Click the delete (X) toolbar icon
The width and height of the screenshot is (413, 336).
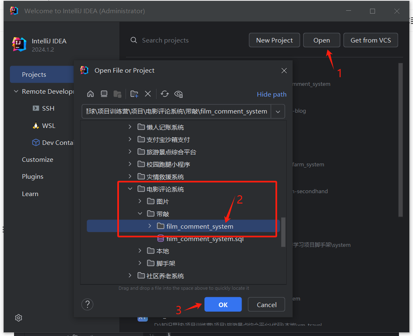click(x=148, y=94)
